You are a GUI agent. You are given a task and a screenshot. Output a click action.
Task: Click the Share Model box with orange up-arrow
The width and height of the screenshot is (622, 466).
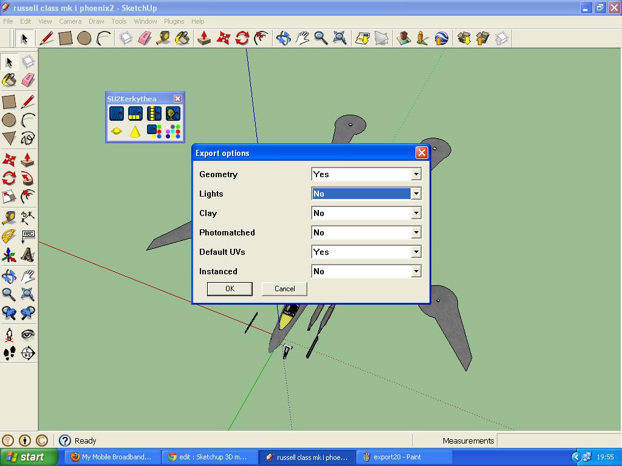[x=482, y=38]
